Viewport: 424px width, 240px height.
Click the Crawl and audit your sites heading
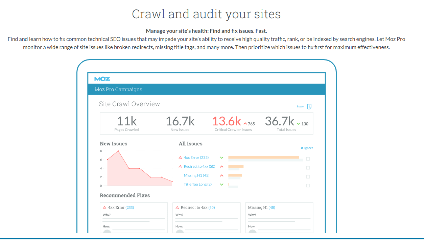tap(206, 14)
